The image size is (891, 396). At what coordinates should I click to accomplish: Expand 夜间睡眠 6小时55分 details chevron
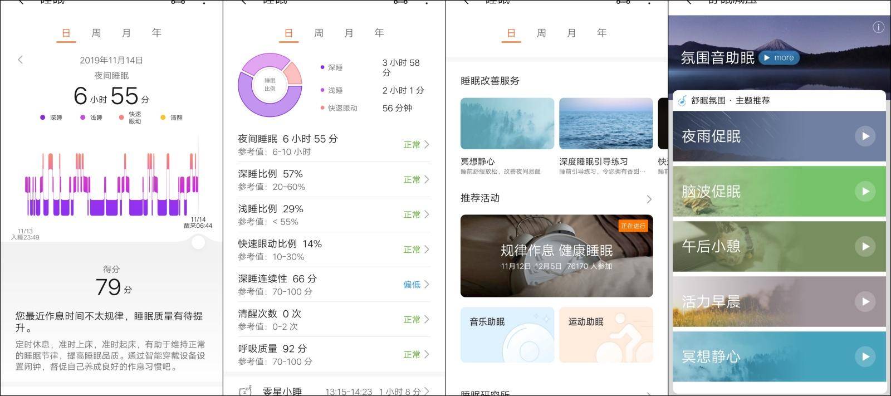(x=427, y=144)
